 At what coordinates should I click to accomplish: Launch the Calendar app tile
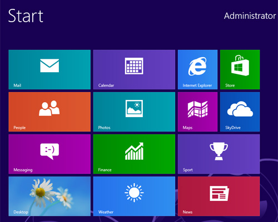point(134,69)
